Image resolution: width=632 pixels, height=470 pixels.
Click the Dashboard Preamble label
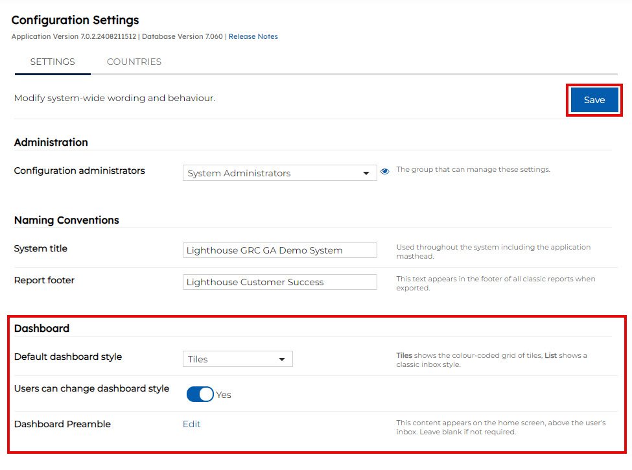pos(62,424)
